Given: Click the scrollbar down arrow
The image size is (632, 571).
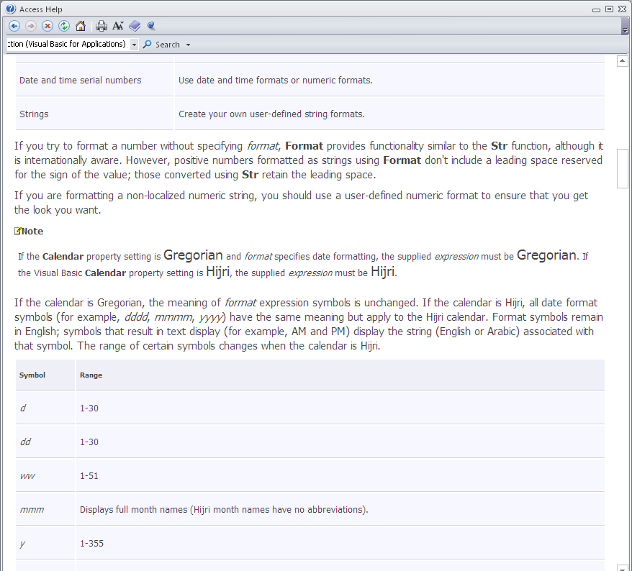Looking at the screenshot, I should pyautogui.click(x=623, y=568).
